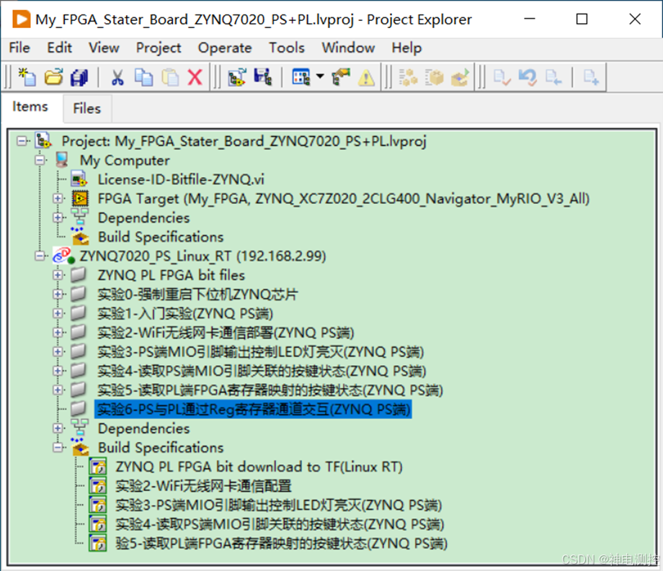Viewport: 663px width, 571px height.
Task: Select License-ID-Bitfile-ZYNQ.vi
Action: click(x=181, y=179)
